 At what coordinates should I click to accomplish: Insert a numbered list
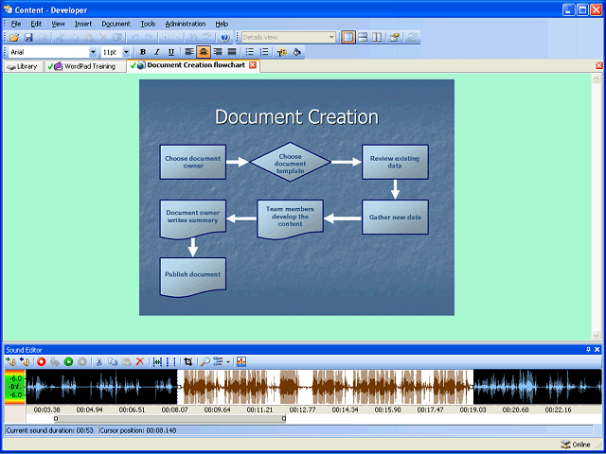tap(264, 52)
